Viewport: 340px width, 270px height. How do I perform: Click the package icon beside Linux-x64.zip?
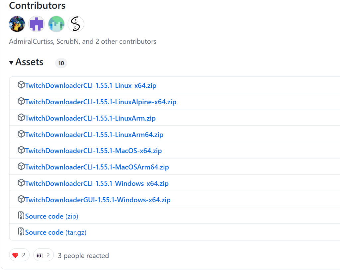pyautogui.click(x=21, y=85)
